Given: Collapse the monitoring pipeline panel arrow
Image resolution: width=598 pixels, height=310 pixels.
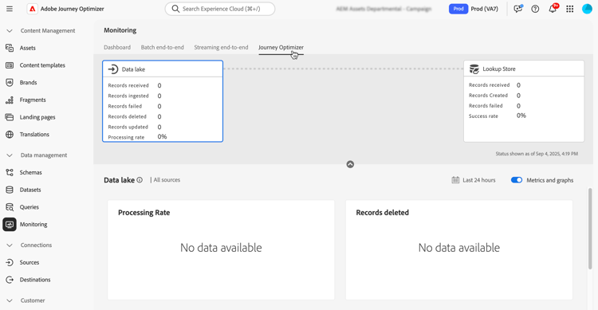Looking at the screenshot, I should tap(350, 164).
